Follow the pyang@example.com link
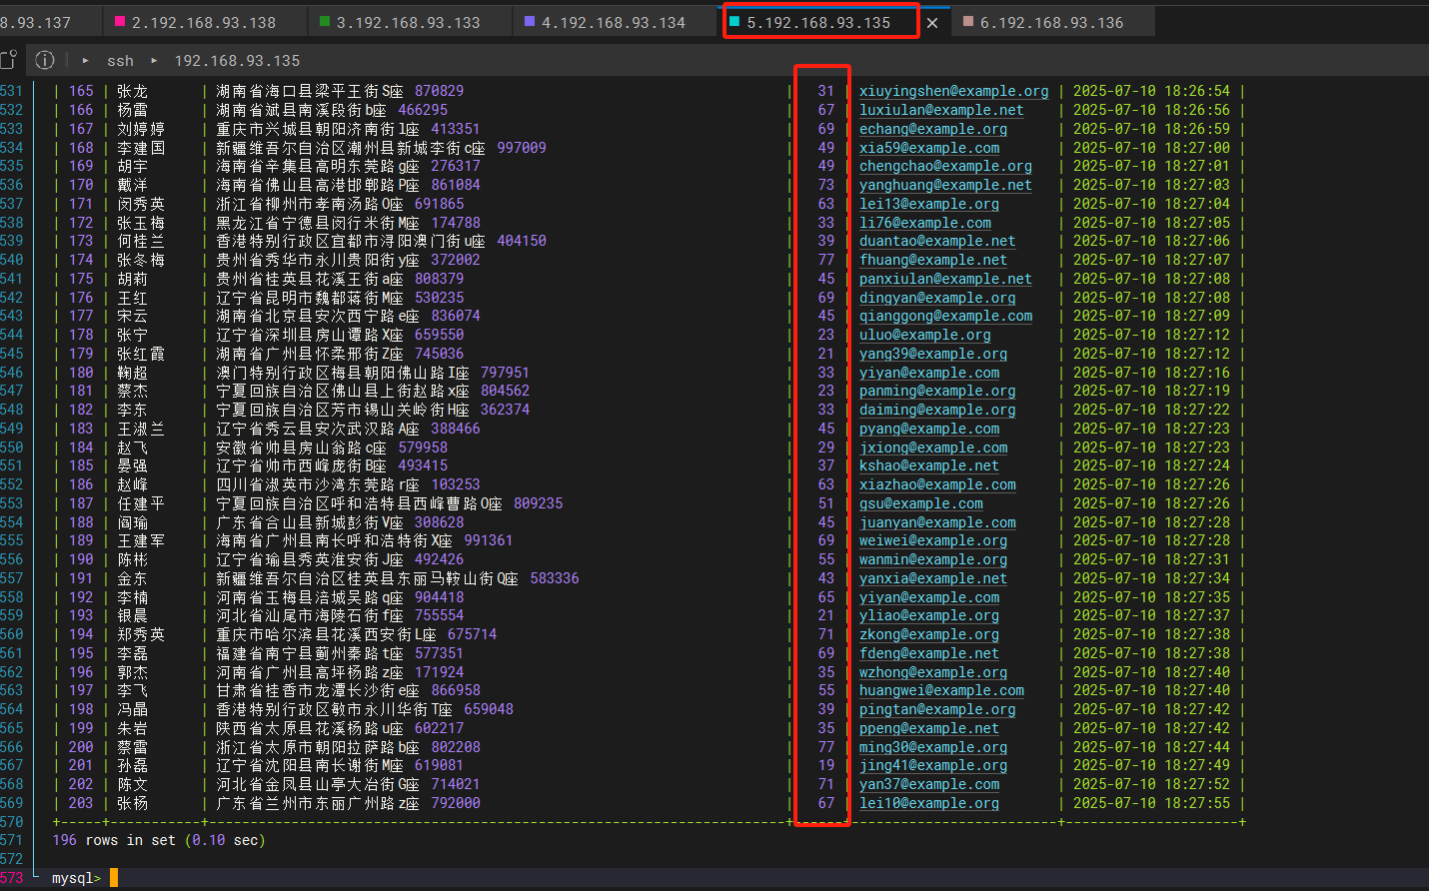The width and height of the screenshot is (1429, 891). point(929,429)
